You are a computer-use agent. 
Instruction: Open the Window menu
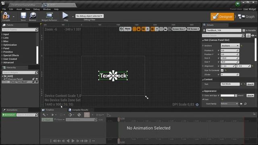tap(47, 9)
